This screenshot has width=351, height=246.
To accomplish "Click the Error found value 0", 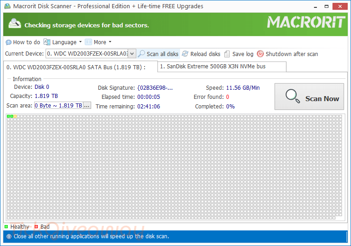I will (227, 97).
